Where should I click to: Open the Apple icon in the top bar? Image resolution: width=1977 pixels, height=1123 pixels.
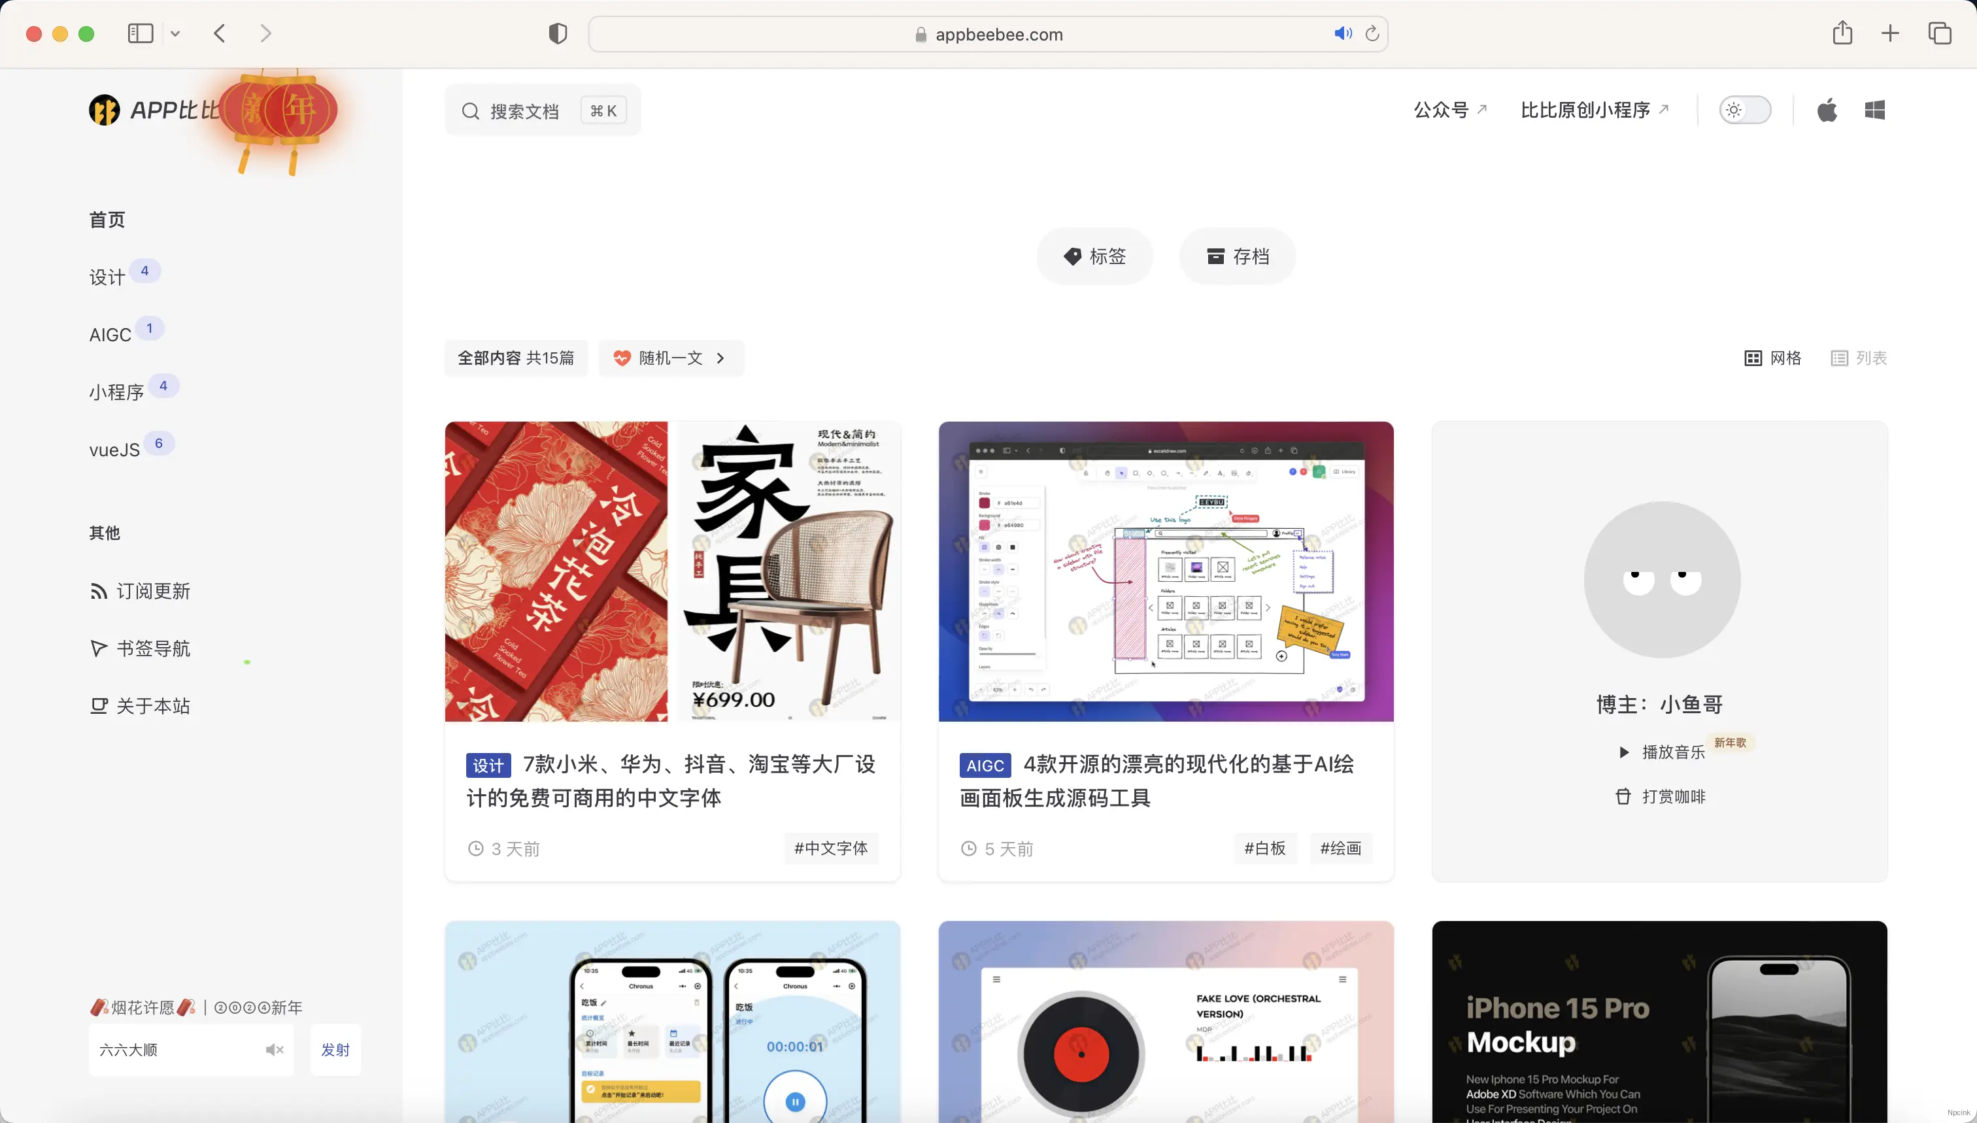tap(1827, 110)
